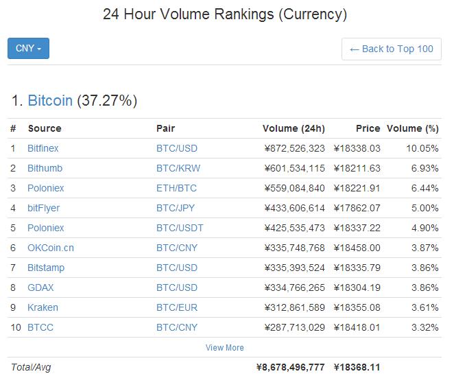467x376 pixels.
Task: Open the BTCC exchange link
Action: point(40,327)
